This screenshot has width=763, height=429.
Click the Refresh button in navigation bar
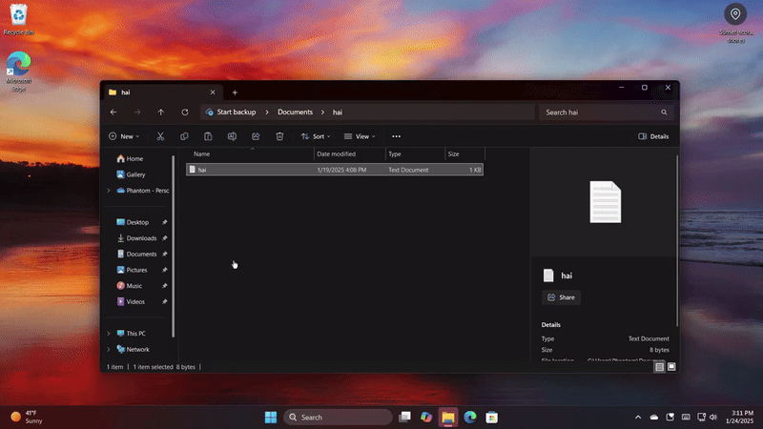[x=185, y=112]
